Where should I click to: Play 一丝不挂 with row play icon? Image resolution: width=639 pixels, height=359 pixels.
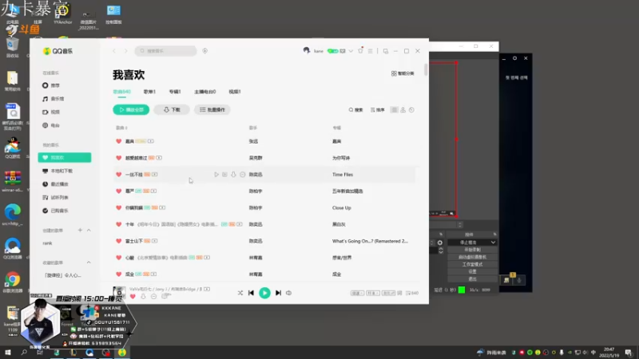tap(216, 175)
